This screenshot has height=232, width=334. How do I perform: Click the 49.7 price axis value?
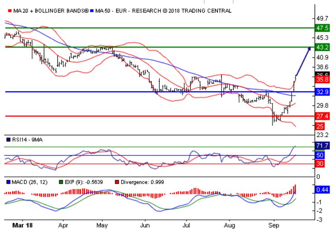coord(322,19)
